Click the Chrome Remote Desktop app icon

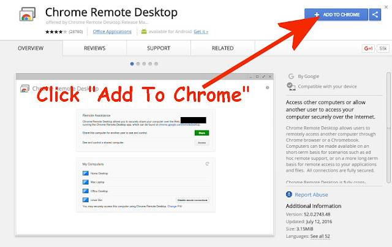[27, 14]
